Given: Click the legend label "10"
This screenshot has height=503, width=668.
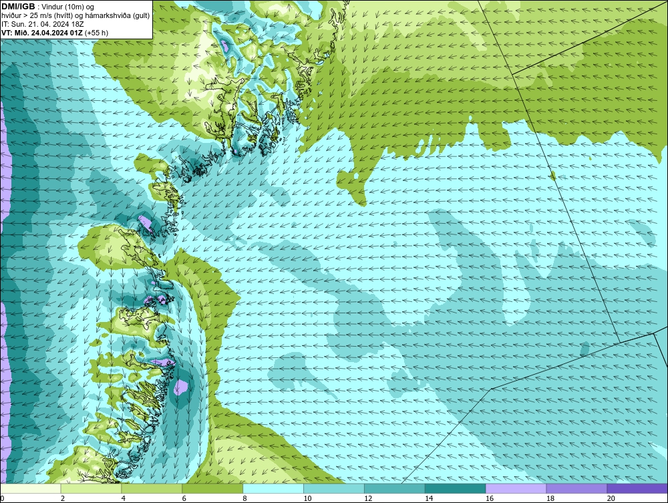Looking at the screenshot, I should pyautogui.click(x=307, y=498).
